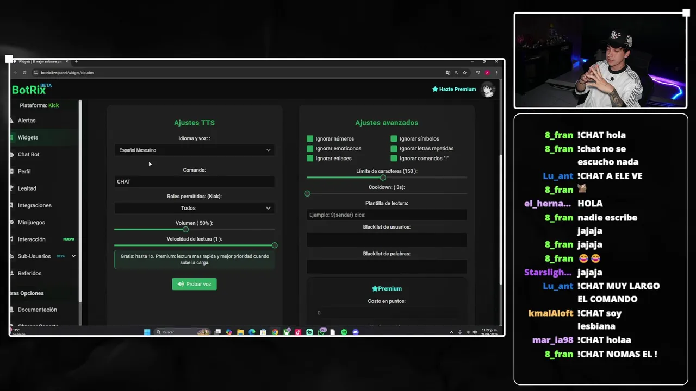
Task: Open Google Chrome from the taskbar
Action: point(275,332)
